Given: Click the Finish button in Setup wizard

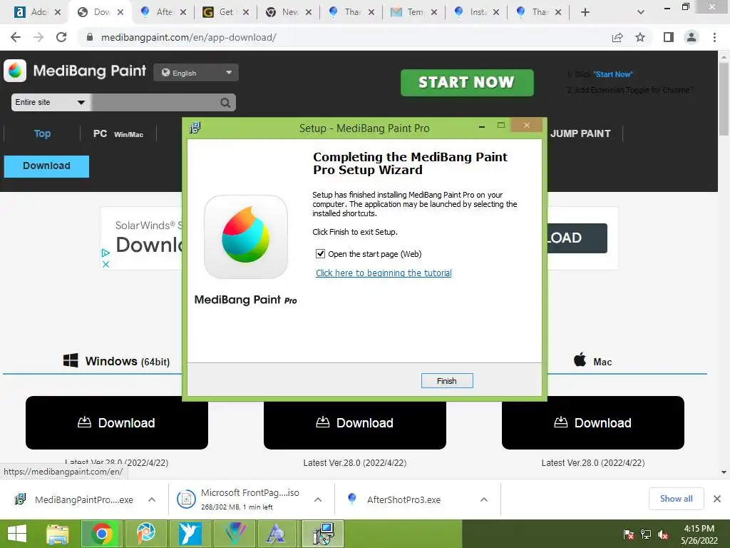Looking at the screenshot, I should (x=447, y=381).
